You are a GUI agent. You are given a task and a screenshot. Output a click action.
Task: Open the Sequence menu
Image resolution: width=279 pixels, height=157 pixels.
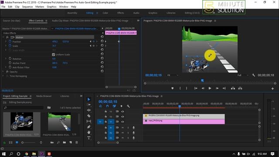point(27,7)
